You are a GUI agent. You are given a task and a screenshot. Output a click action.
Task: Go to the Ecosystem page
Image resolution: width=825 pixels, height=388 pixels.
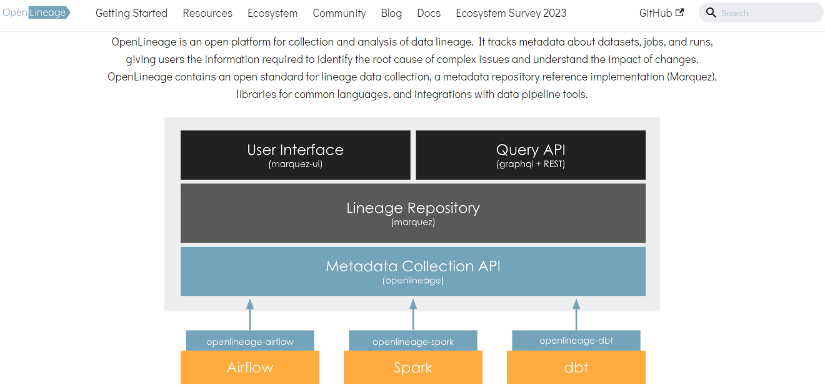[x=272, y=13]
